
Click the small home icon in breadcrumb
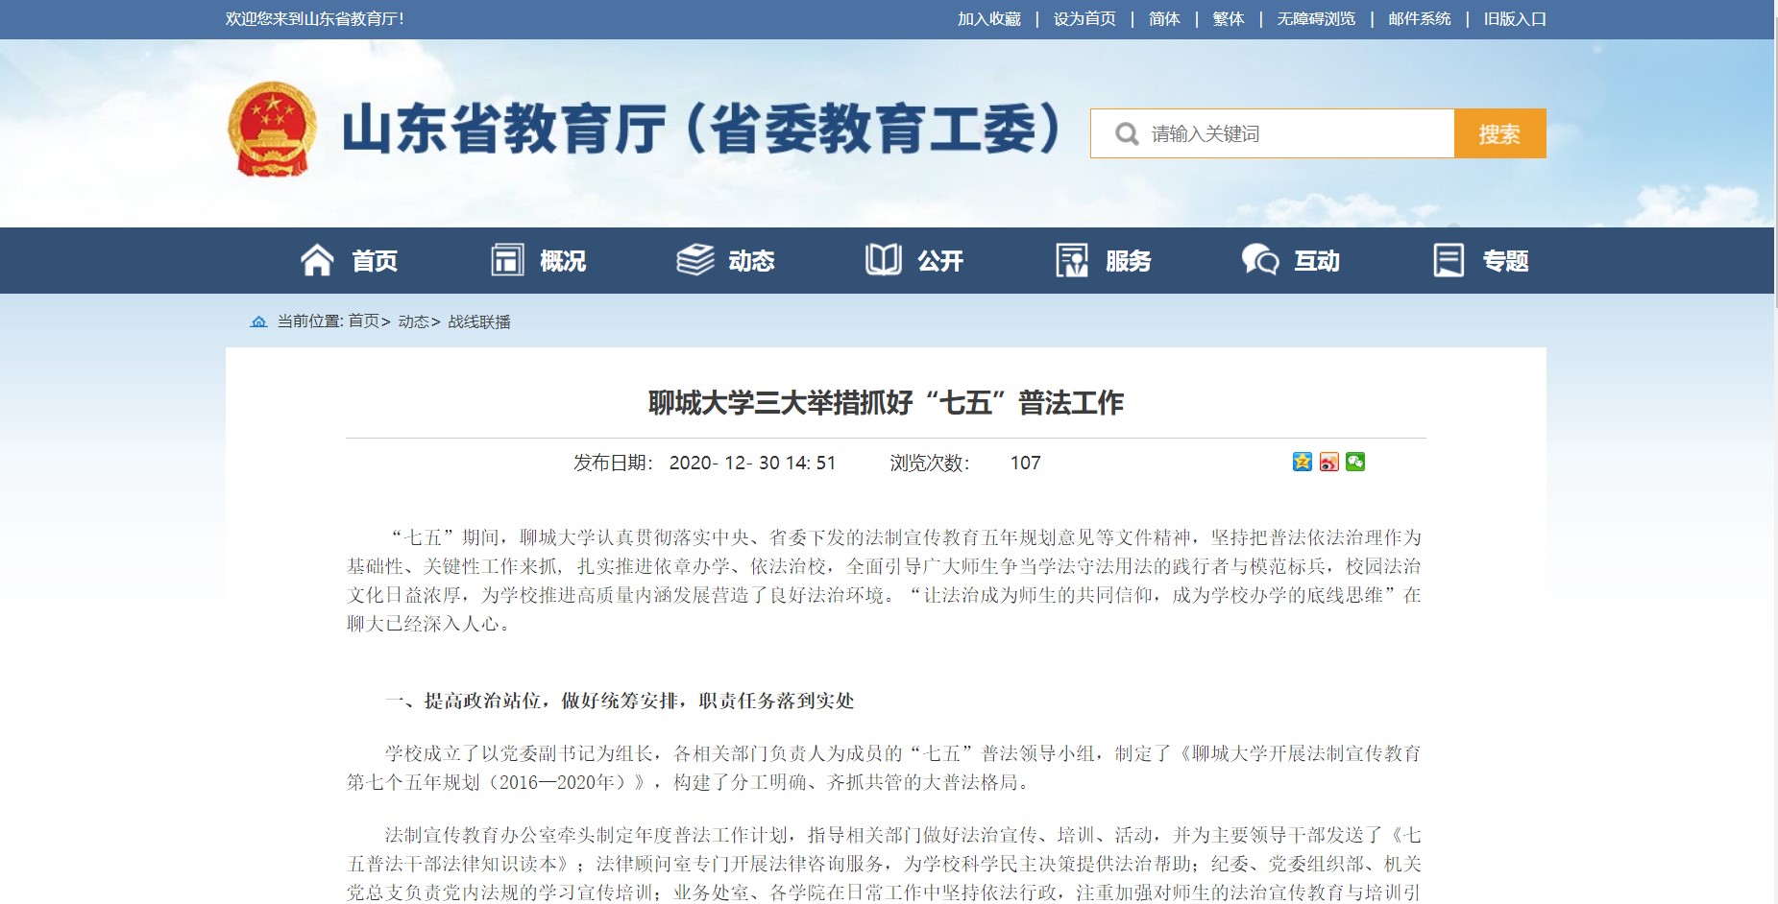pos(258,321)
